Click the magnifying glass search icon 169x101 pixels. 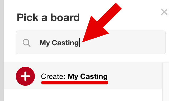27,43
